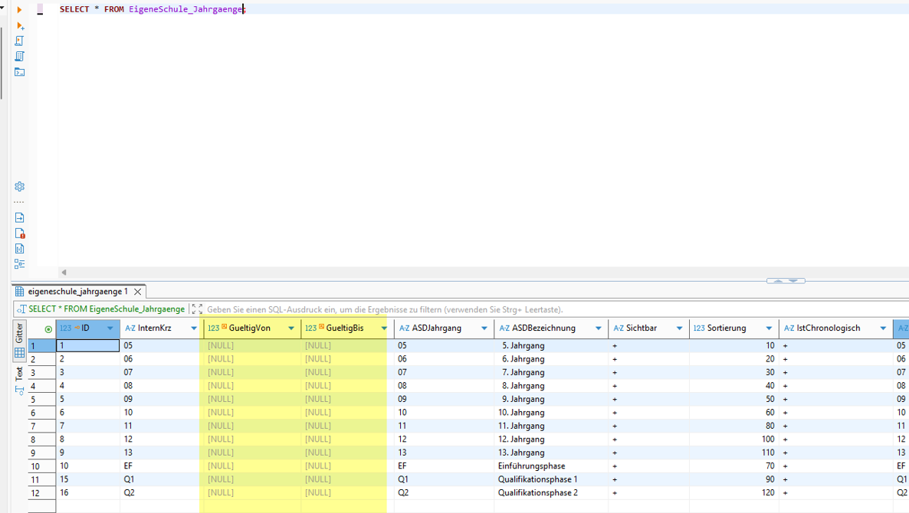Show the output panel from the sidebar

(x=20, y=218)
